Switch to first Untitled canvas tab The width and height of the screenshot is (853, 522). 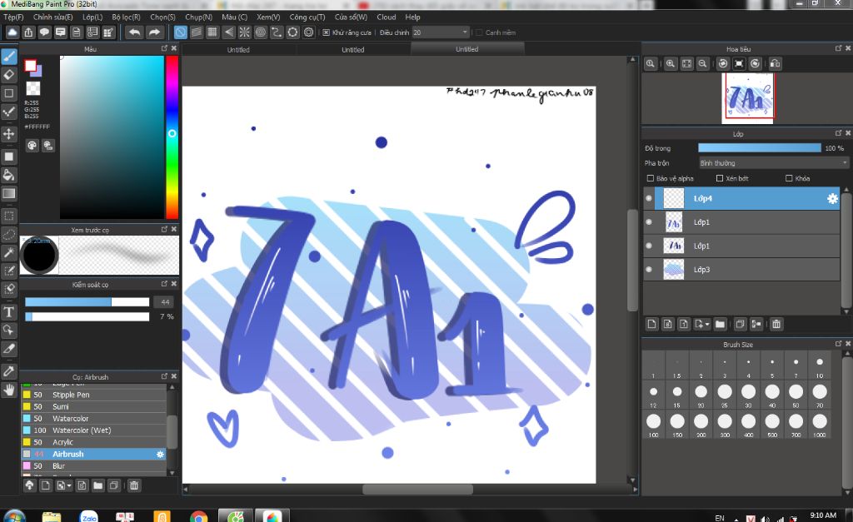tap(238, 49)
